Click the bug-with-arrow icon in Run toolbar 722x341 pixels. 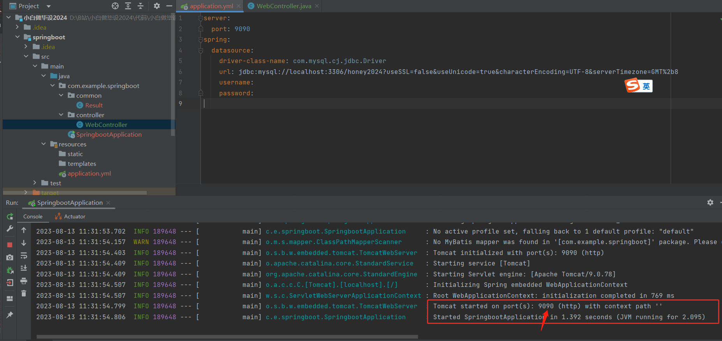pyautogui.click(x=10, y=270)
